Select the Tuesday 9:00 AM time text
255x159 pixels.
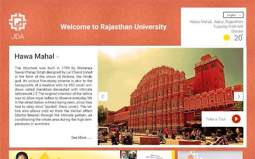tap(228, 27)
